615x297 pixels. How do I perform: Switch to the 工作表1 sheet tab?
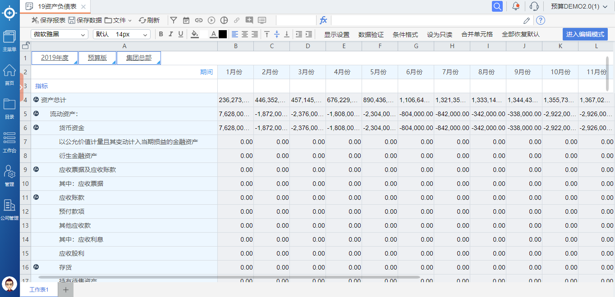(x=39, y=289)
